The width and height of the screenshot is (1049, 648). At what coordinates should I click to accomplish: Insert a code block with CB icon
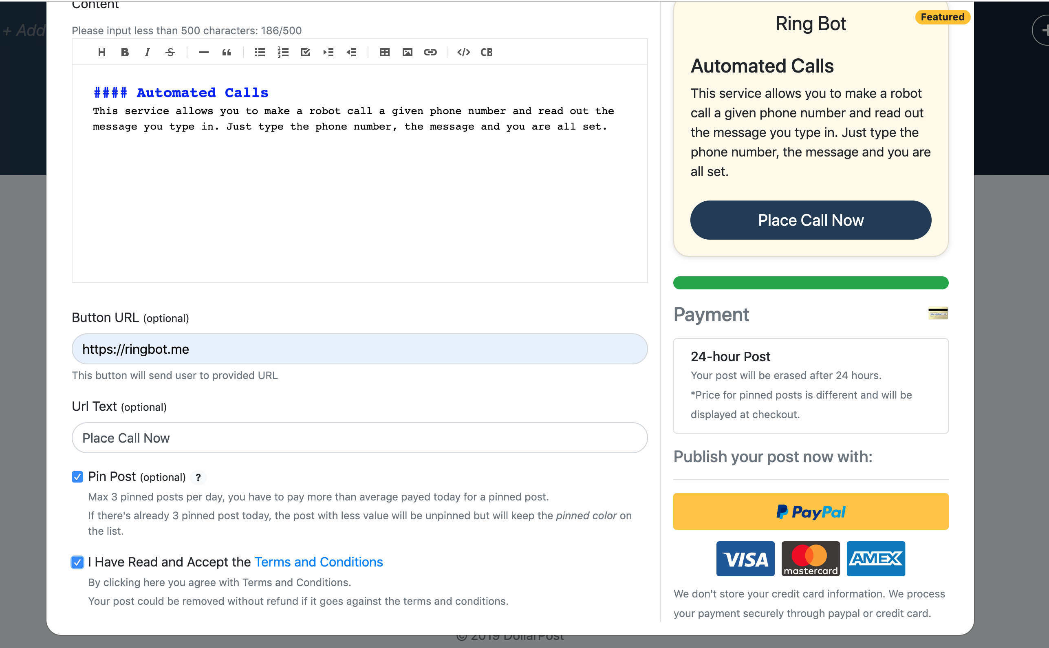[x=487, y=52]
